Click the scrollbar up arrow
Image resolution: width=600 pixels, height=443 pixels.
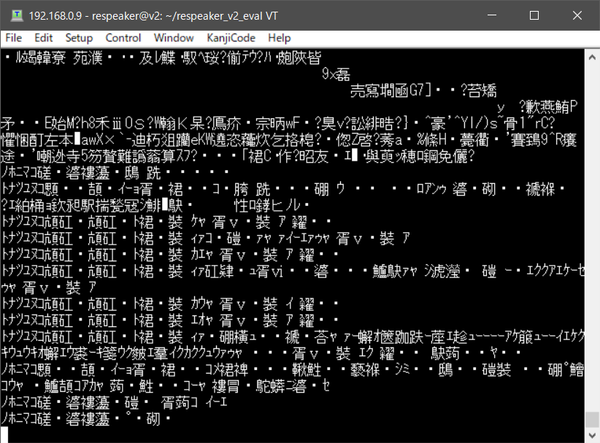point(592,58)
